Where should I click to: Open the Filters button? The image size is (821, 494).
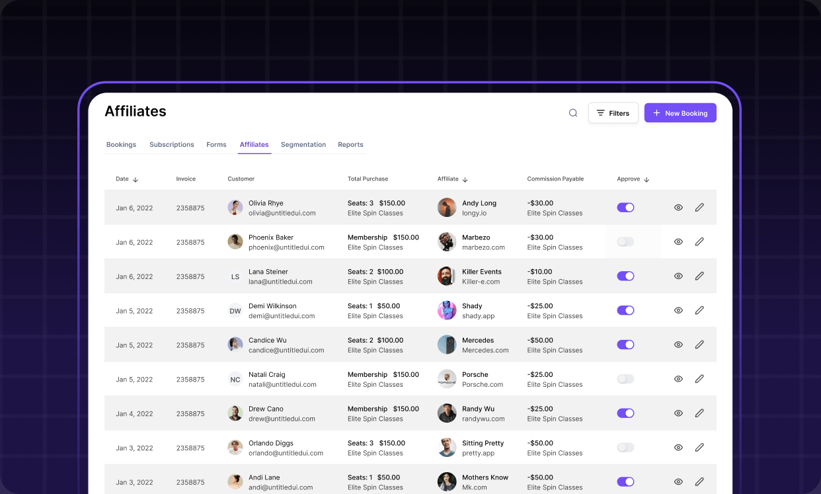pos(613,113)
